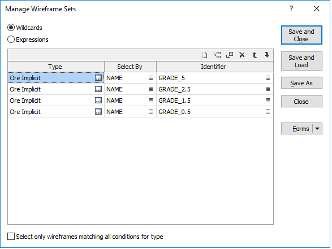Click the GRADE_1.5 identifier cell
The height and width of the screenshot is (249, 332).
(x=215, y=101)
